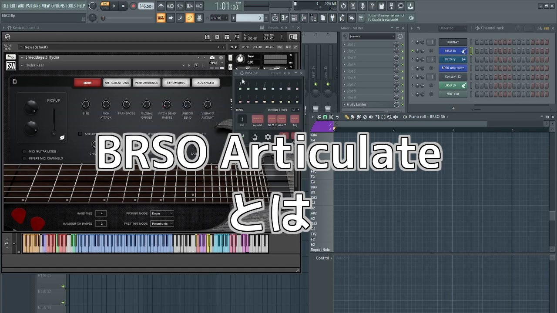
Task: Add a channel with plus button
Action: [x=453, y=108]
